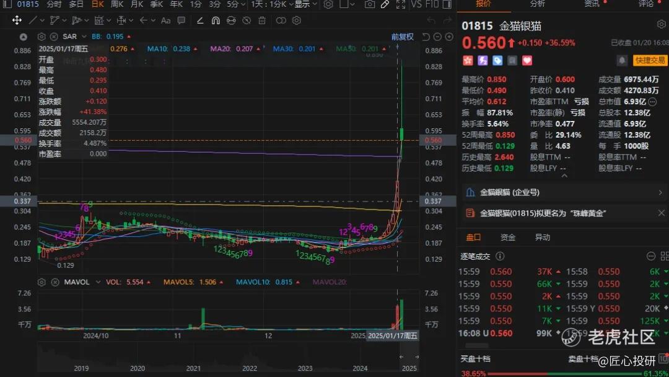
Task: Open the pencil draw tool in top bar
Action: pos(385,4)
